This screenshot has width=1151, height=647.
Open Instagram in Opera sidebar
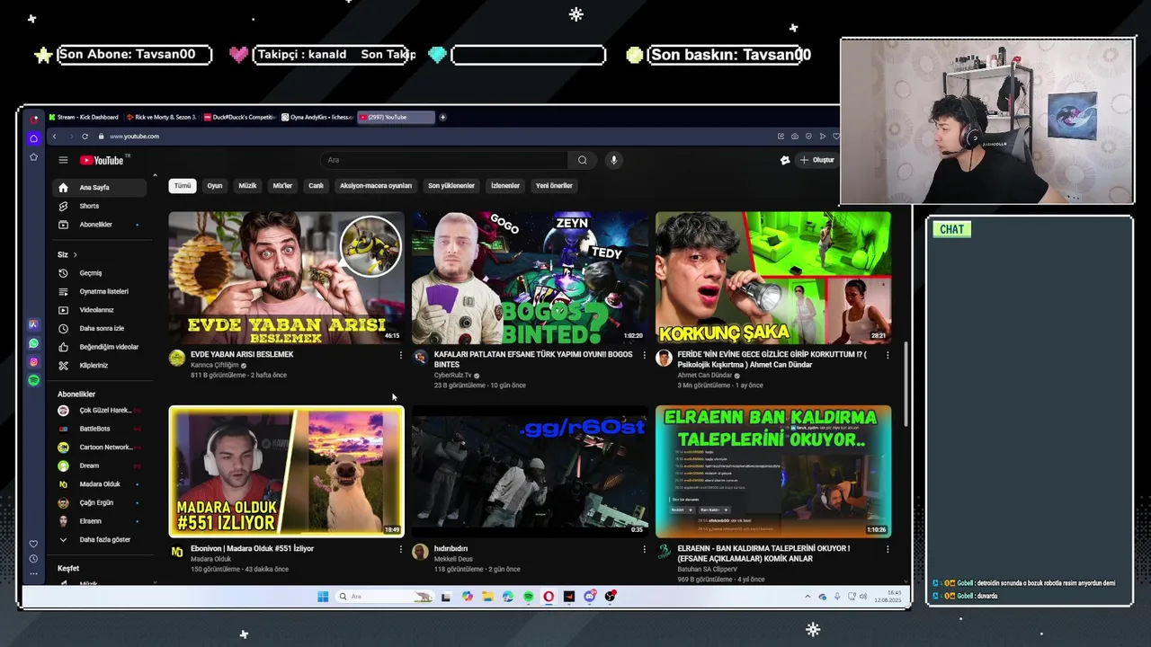(x=33, y=362)
